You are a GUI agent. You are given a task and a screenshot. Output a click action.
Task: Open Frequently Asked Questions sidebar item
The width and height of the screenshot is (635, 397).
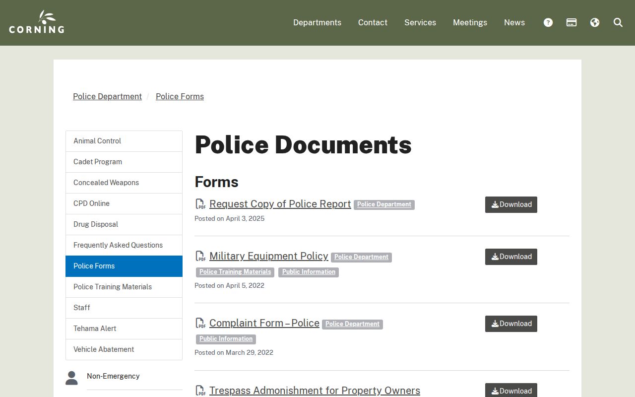tap(124, 245)
